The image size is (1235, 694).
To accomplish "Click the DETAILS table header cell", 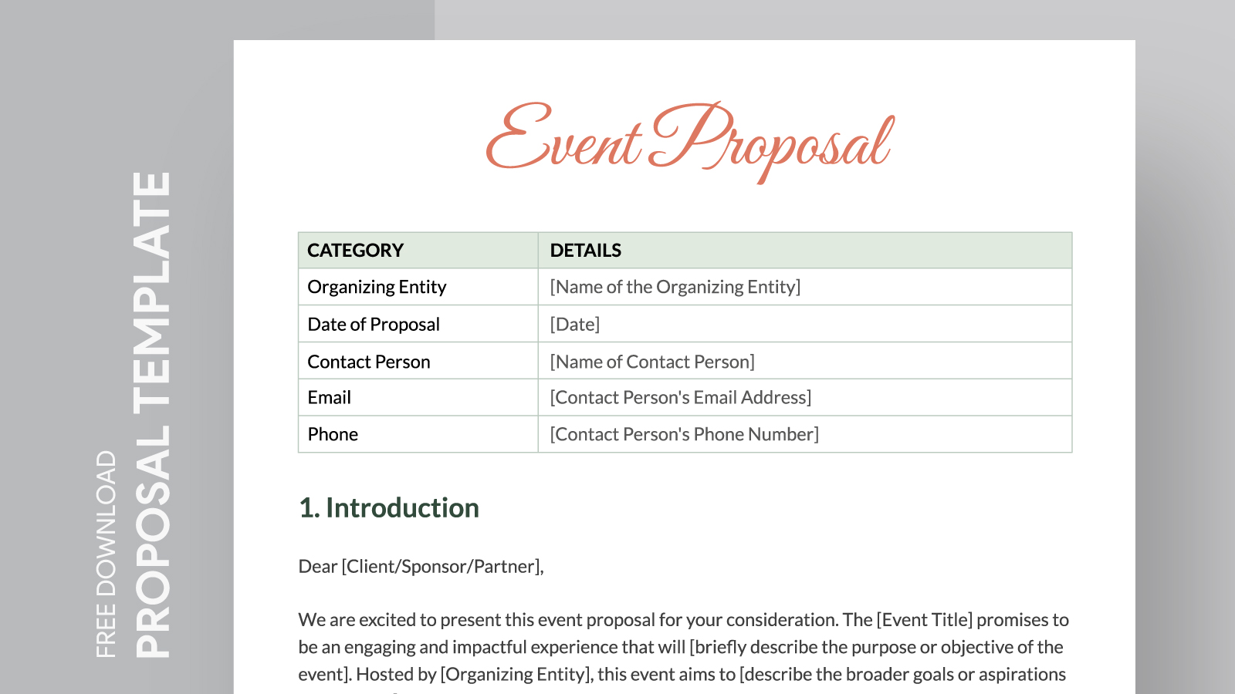I will pyautogui.click(x=585, y=251).
